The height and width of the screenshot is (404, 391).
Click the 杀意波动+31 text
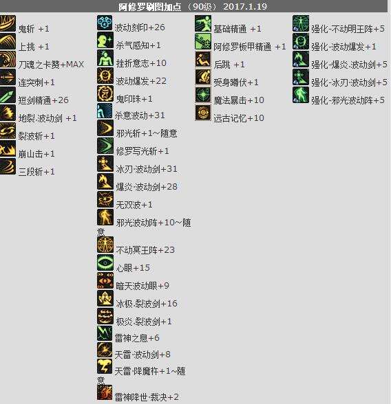click(140, 115)
